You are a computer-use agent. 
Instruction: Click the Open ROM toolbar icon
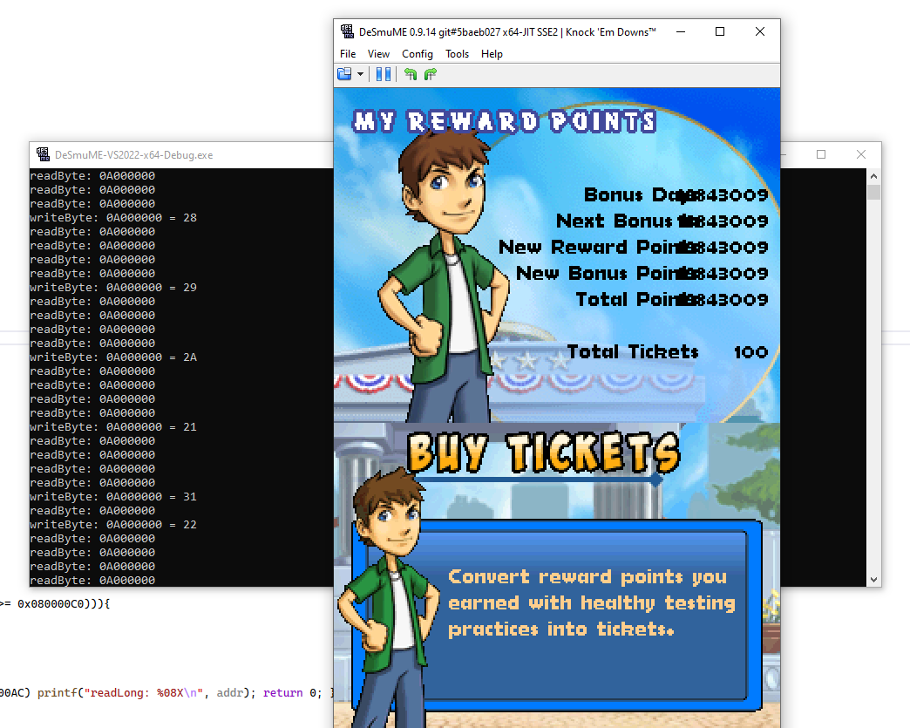(344, 74)
